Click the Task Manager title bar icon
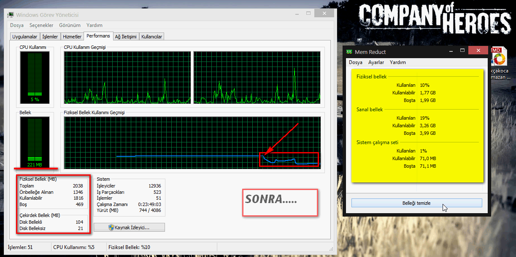This screenshot has width=516, height=257. tap(11, 15)
